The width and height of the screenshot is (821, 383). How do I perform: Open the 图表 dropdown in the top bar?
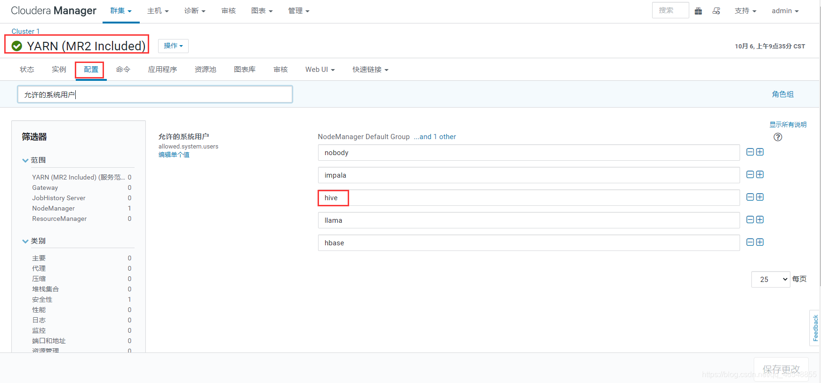(x=262, y=11)
